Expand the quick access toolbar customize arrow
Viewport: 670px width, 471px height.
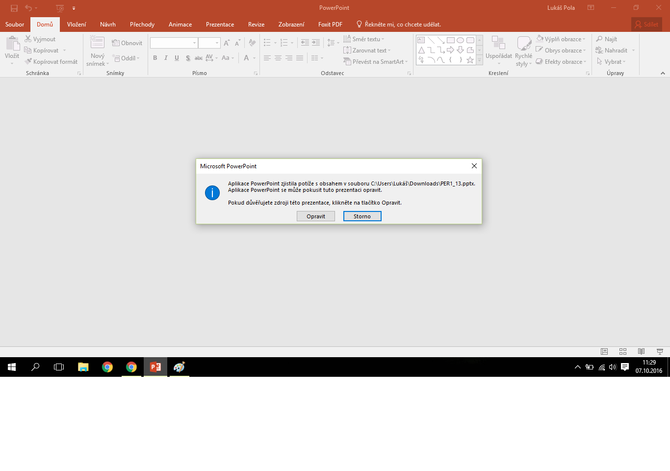74,8
